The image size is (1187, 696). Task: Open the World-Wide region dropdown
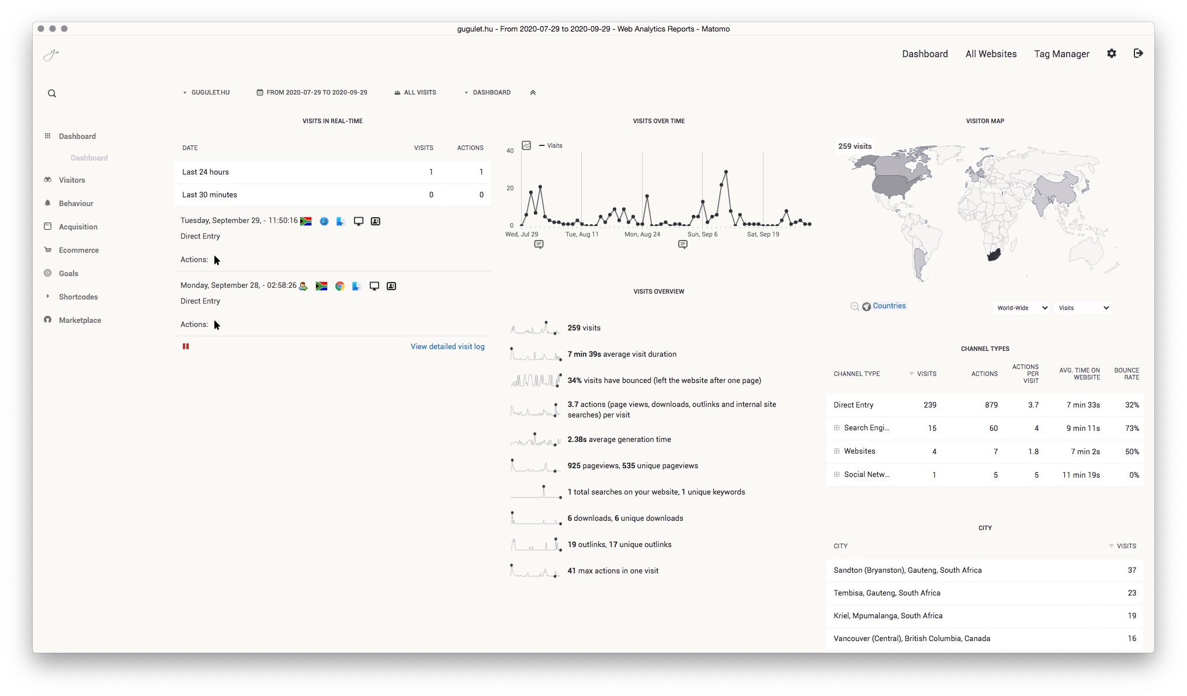click(1021, 308)
